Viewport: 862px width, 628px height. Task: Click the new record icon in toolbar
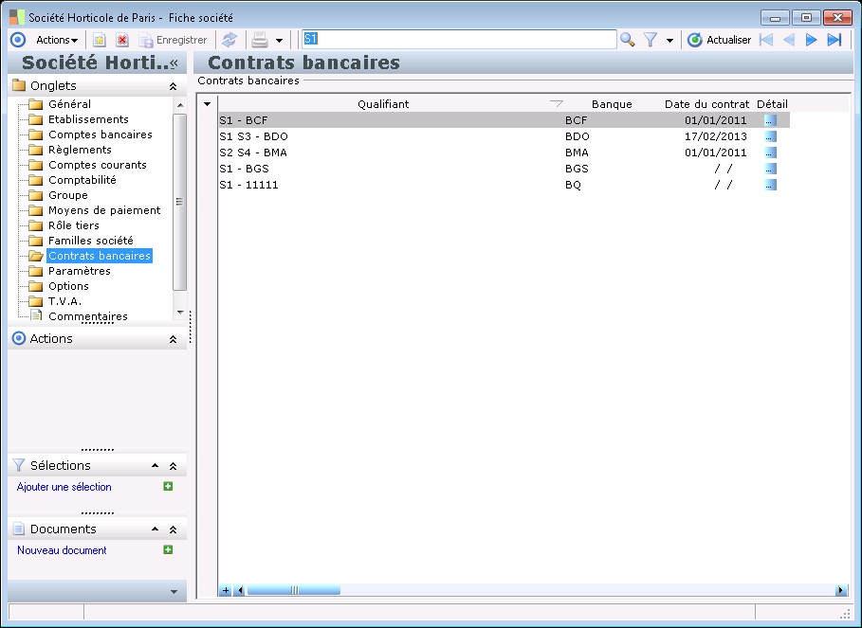coord(99,40)
